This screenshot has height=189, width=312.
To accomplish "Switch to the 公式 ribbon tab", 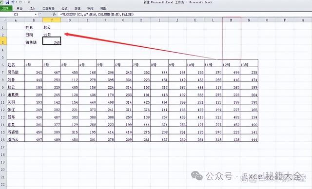I will pyautogui.click(x=64, y=8).
